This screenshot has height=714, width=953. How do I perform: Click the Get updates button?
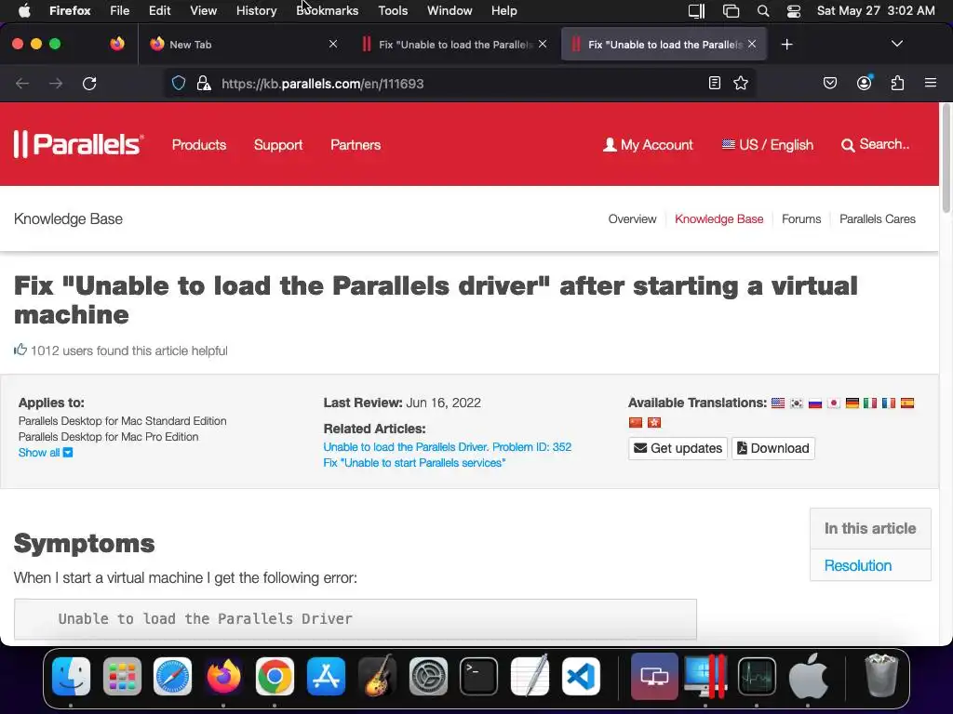678,448
